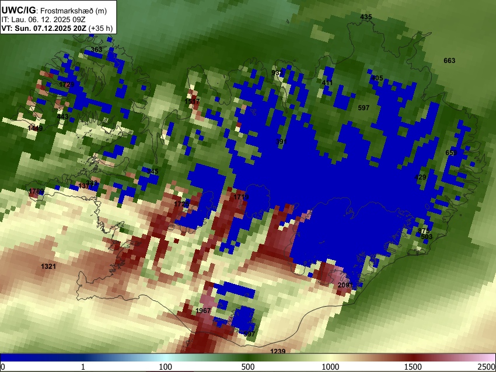Click the 1 tick on color scale
This screenshot has width=496, height=372.
pyautogui.click(x=83, y=367)
